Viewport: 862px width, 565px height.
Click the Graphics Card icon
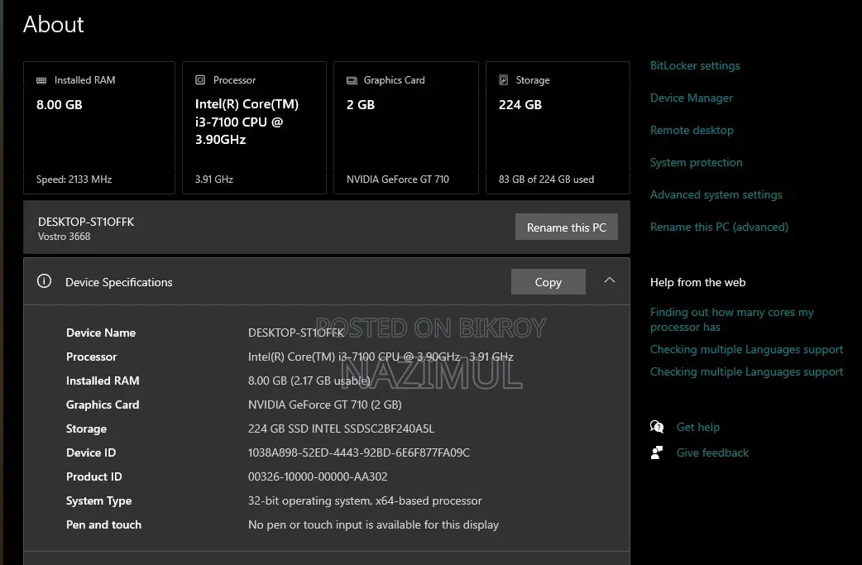[x=352, y=80]
